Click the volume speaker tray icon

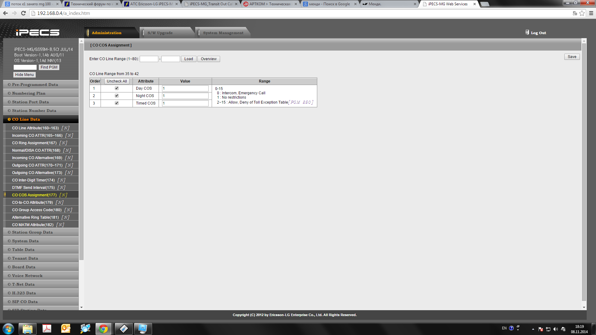pos(555,329)
